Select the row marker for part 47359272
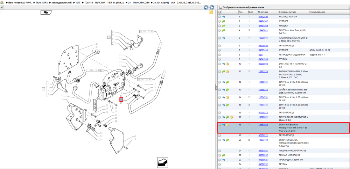 coord(220,113)
